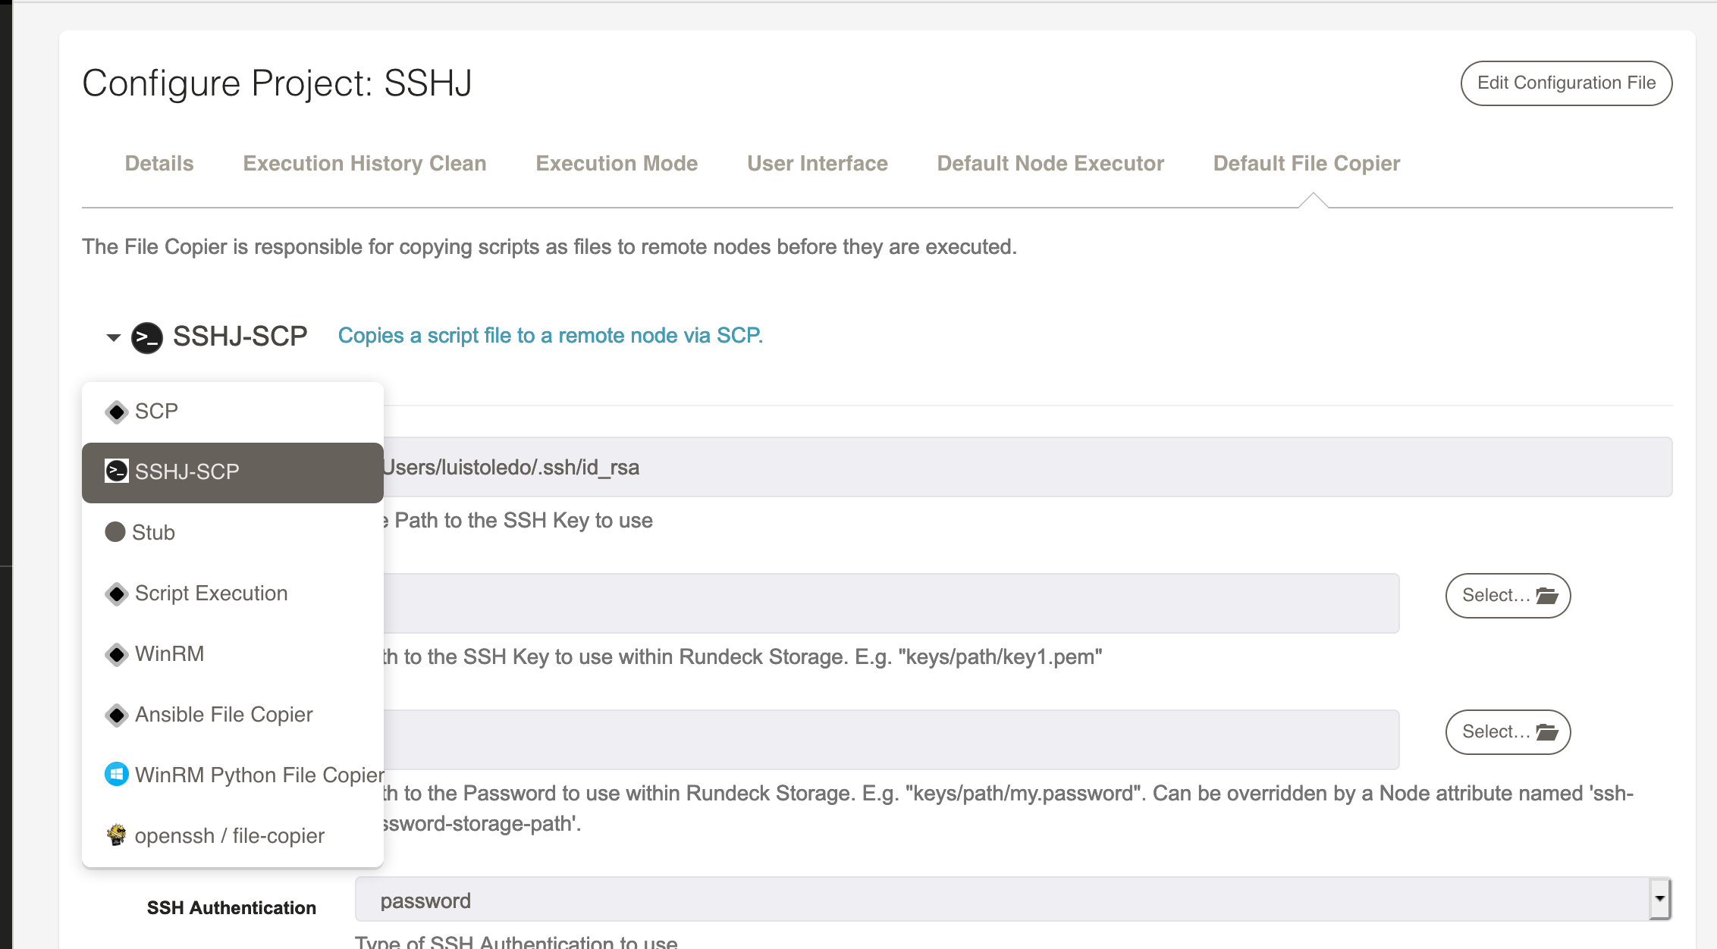Select the Script Execution copier
Screen dimensions: 1717x949
pos(212,593)
